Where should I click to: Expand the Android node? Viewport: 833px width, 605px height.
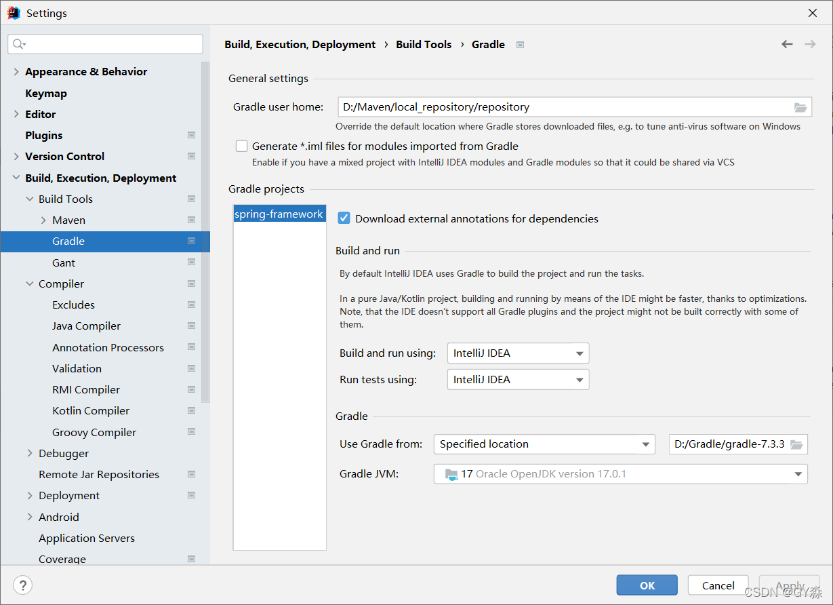click(x=30, y=518)
